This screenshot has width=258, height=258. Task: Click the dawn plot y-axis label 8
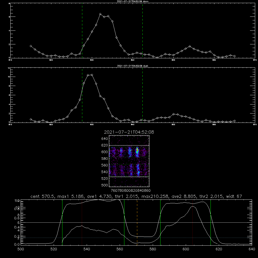coord(9,3)
